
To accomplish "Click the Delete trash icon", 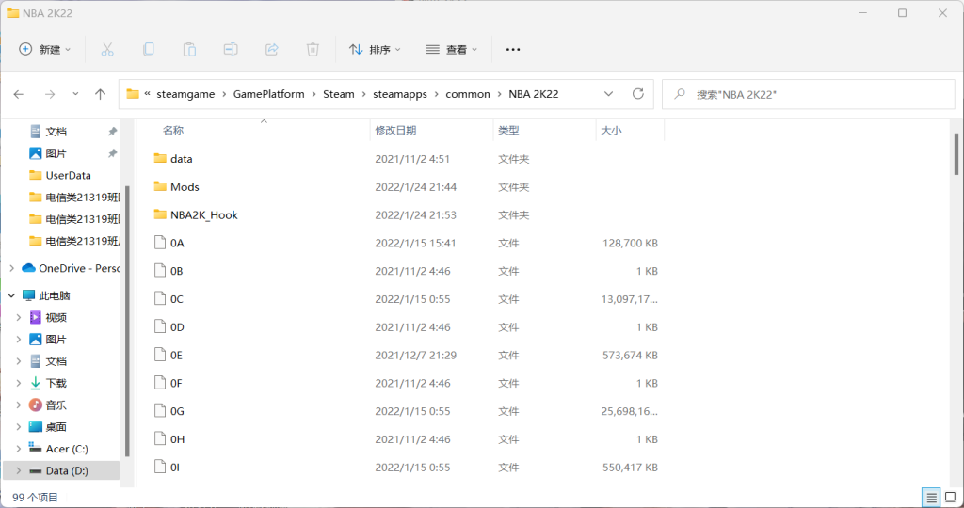I will coord(313,49).
